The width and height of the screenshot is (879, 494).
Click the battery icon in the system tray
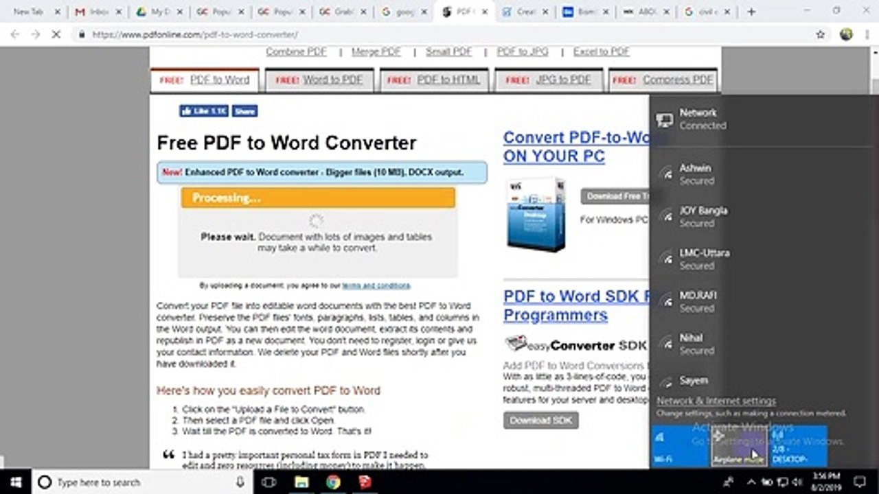tap(768, 482)
